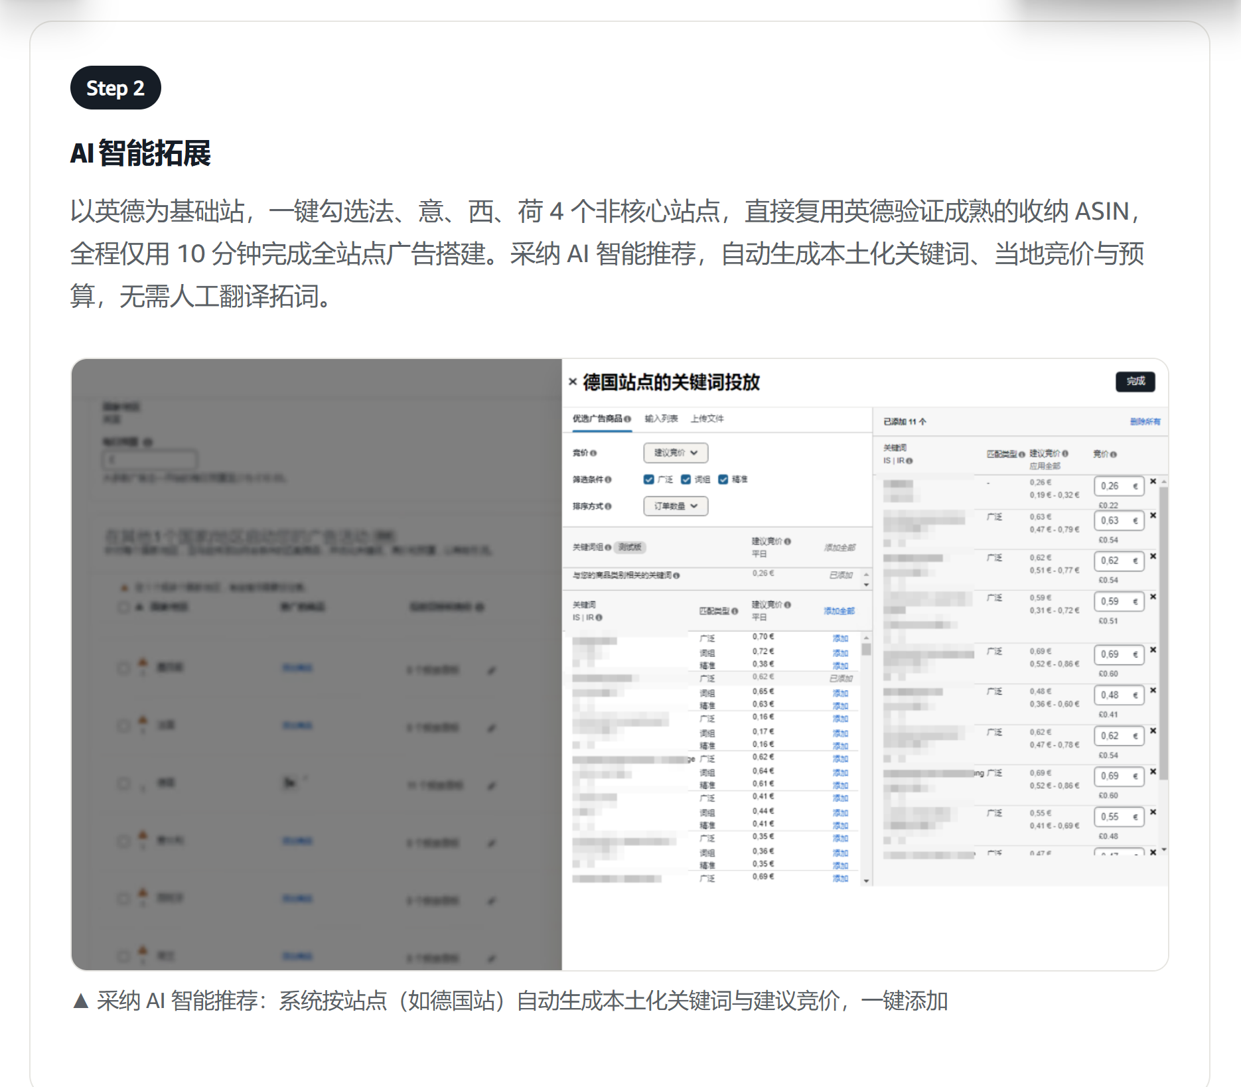The width and height of the screenshot is (1241, 1087).
Task: Open the 匹配类型 info icon in the added keywords panel
Action: [x=1022, y=455]
